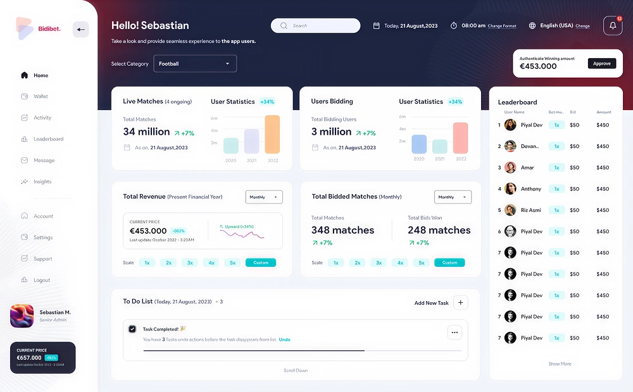
Task: Click the Wallet icon in sidebar
Action: [24, 97]
